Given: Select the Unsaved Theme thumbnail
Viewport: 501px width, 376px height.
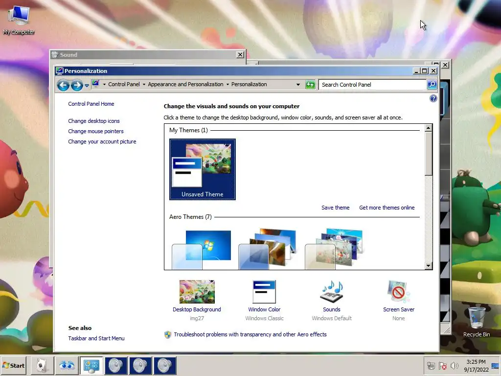Looking at the screenshot, I should 202,169.
